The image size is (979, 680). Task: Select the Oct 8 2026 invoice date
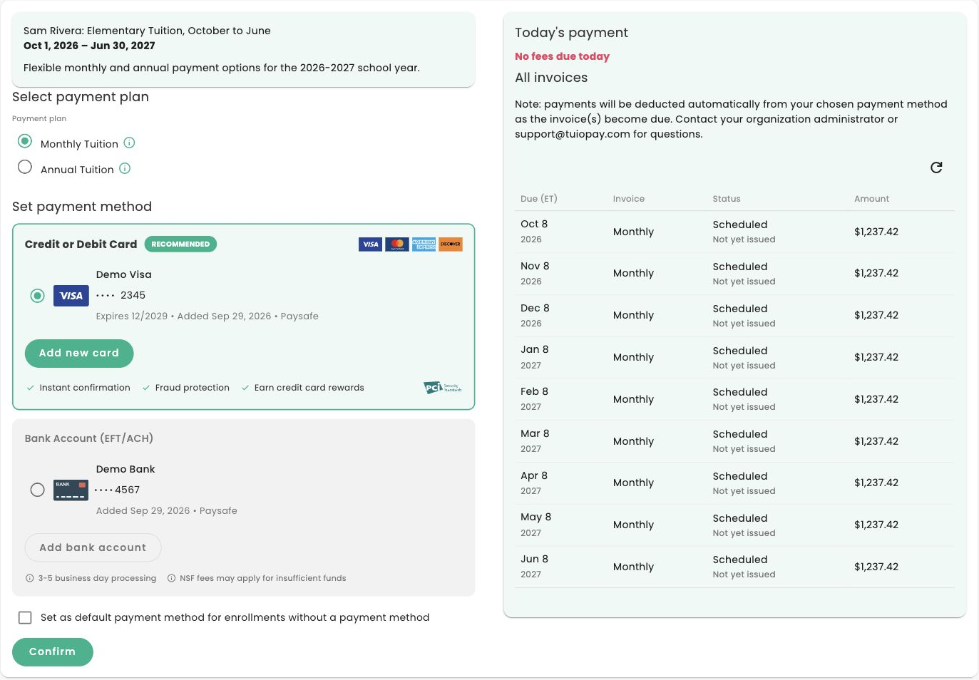tap(534, 232)
